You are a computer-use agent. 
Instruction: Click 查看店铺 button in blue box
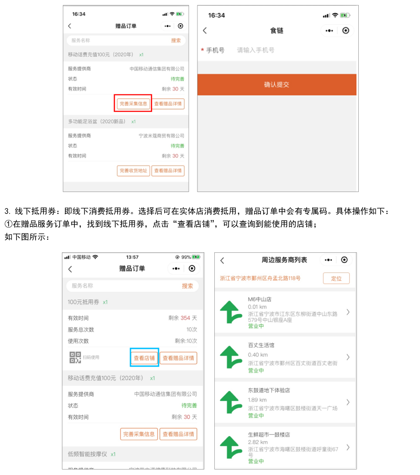coord(144,358)
